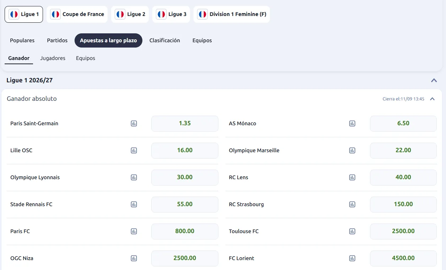Open statistics icon for Olympique Marseille
The width and height of the screenshot is (446, 270).
352,150
